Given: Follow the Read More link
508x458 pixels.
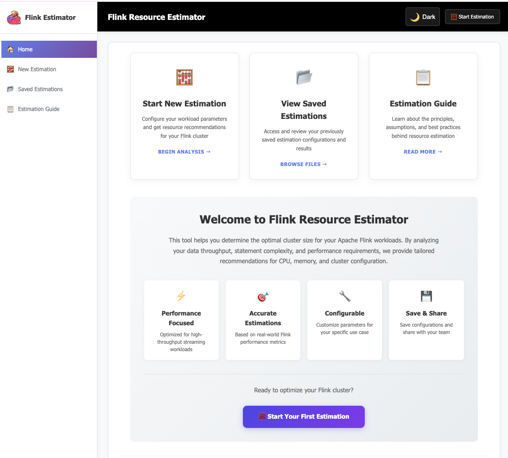Looking at the screenshot, I should coord(423,152).
